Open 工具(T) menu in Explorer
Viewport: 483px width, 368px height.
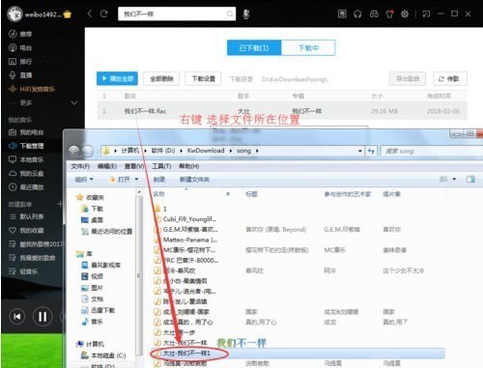161,166
